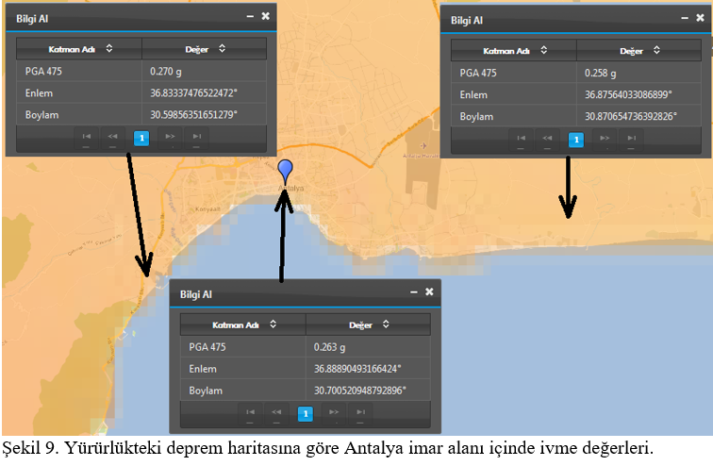Click the blue map marker pin on Antalya
This screenshot has width=713, height=466.
click(x=286, y=172)
